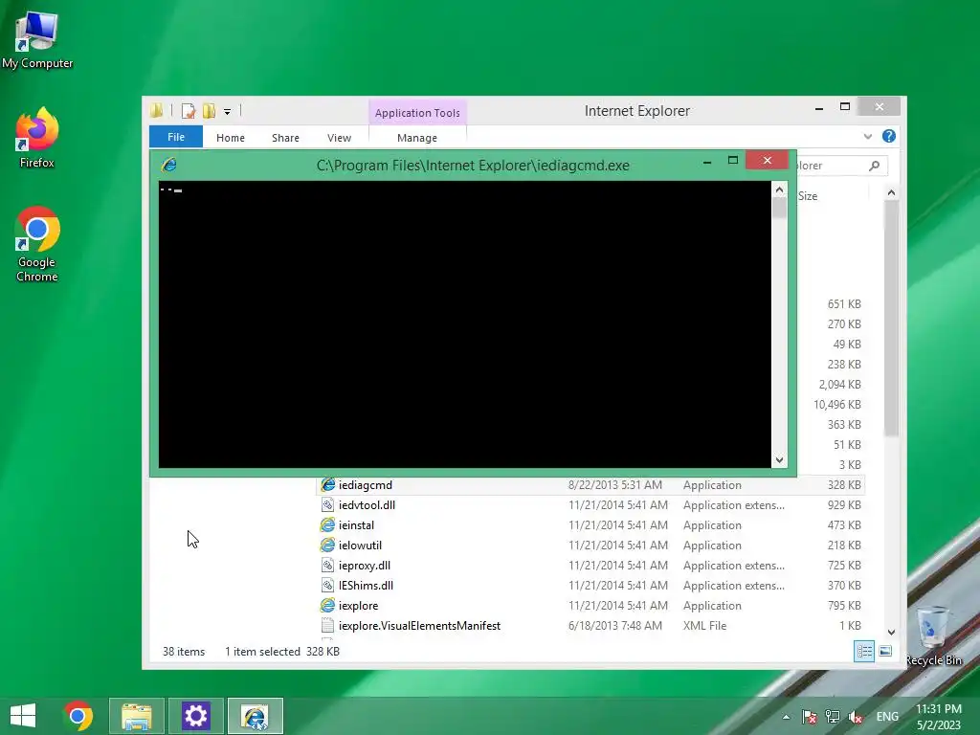This screenshot has height=735, width=980.
Task: Click the ieinstal application icon
Action: [x=327, y=525]
